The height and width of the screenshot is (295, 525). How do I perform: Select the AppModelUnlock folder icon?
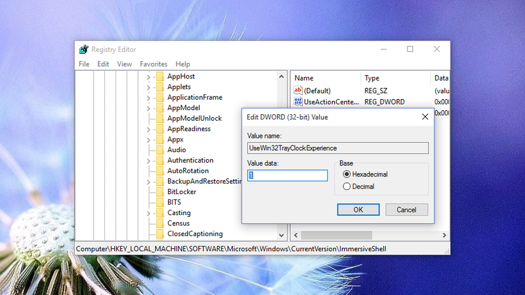160,119
